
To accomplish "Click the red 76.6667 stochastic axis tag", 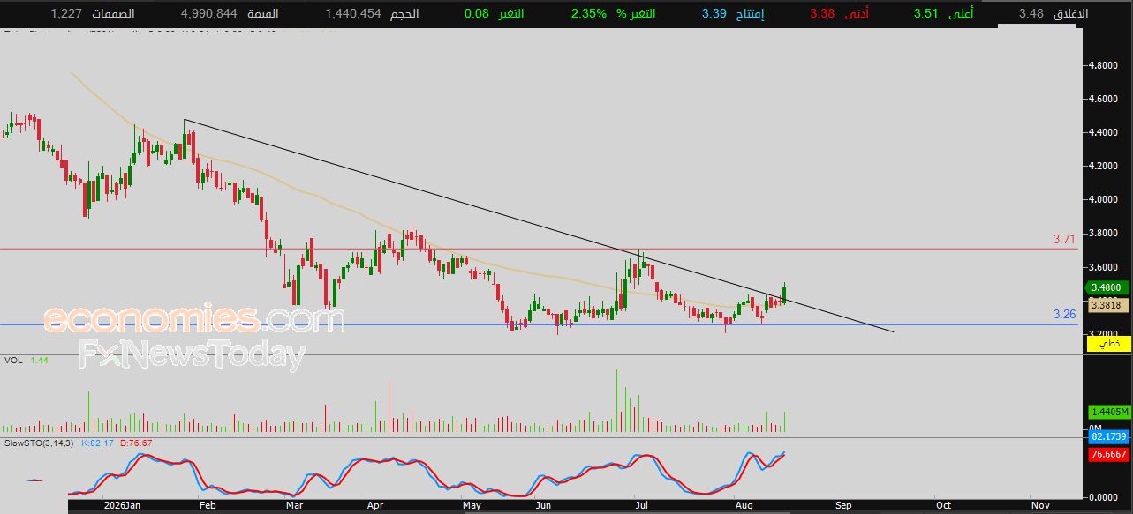I will pyautogui.click(x=1108, y=454).
